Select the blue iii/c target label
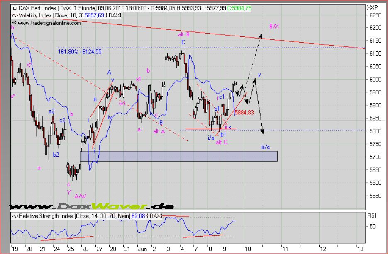The height and width of the screenshot is (254, 388). (266, 147)
